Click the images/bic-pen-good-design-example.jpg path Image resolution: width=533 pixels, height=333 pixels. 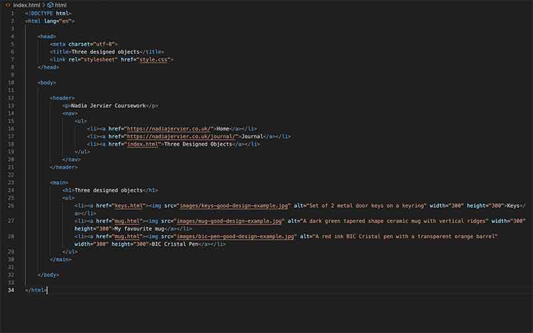point(233,236)
